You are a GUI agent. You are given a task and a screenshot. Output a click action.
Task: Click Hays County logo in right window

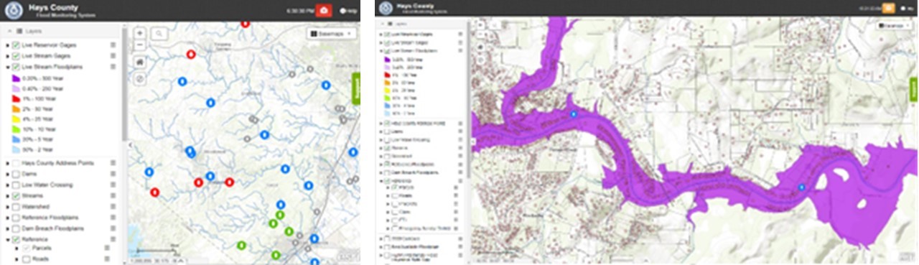[386, 7]
